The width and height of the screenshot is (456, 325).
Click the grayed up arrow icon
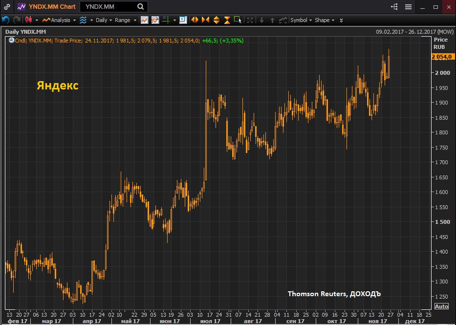click(272, 20)
